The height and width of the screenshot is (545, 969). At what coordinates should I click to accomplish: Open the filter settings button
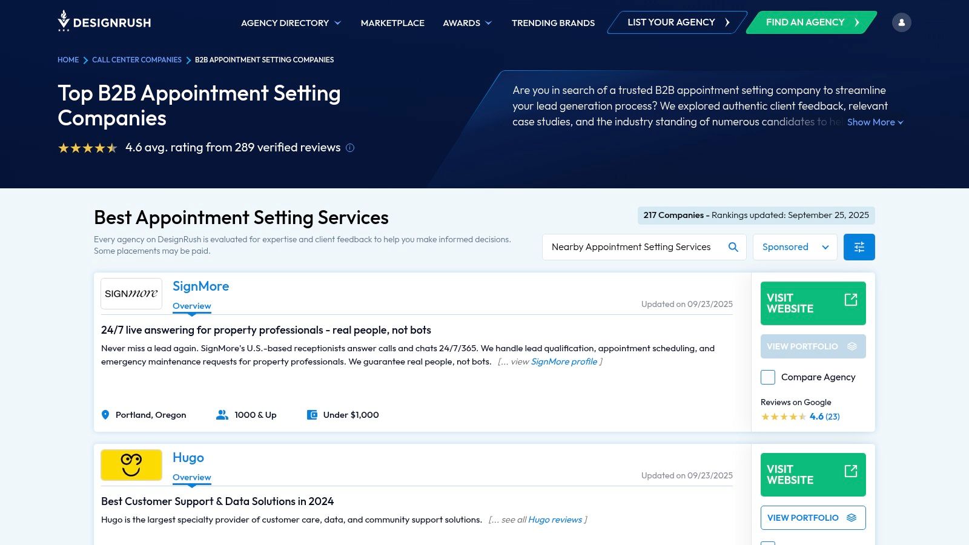[859, 247]
